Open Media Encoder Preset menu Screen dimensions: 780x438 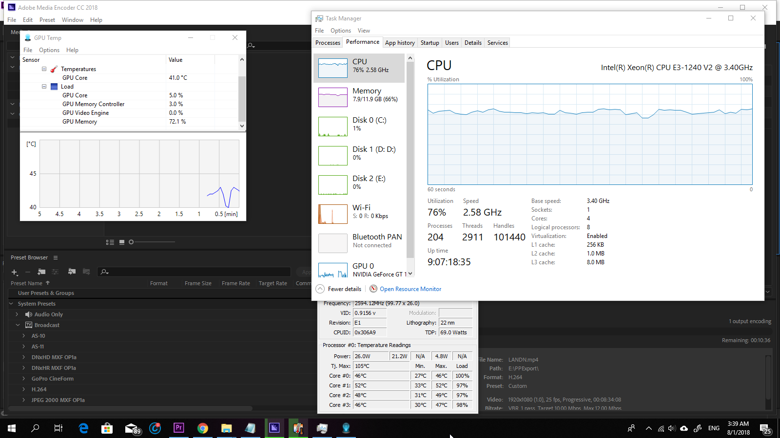[47, 20]
